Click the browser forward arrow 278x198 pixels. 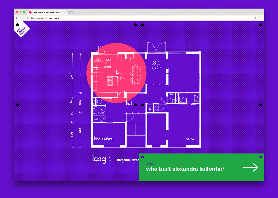click(22, 18)
